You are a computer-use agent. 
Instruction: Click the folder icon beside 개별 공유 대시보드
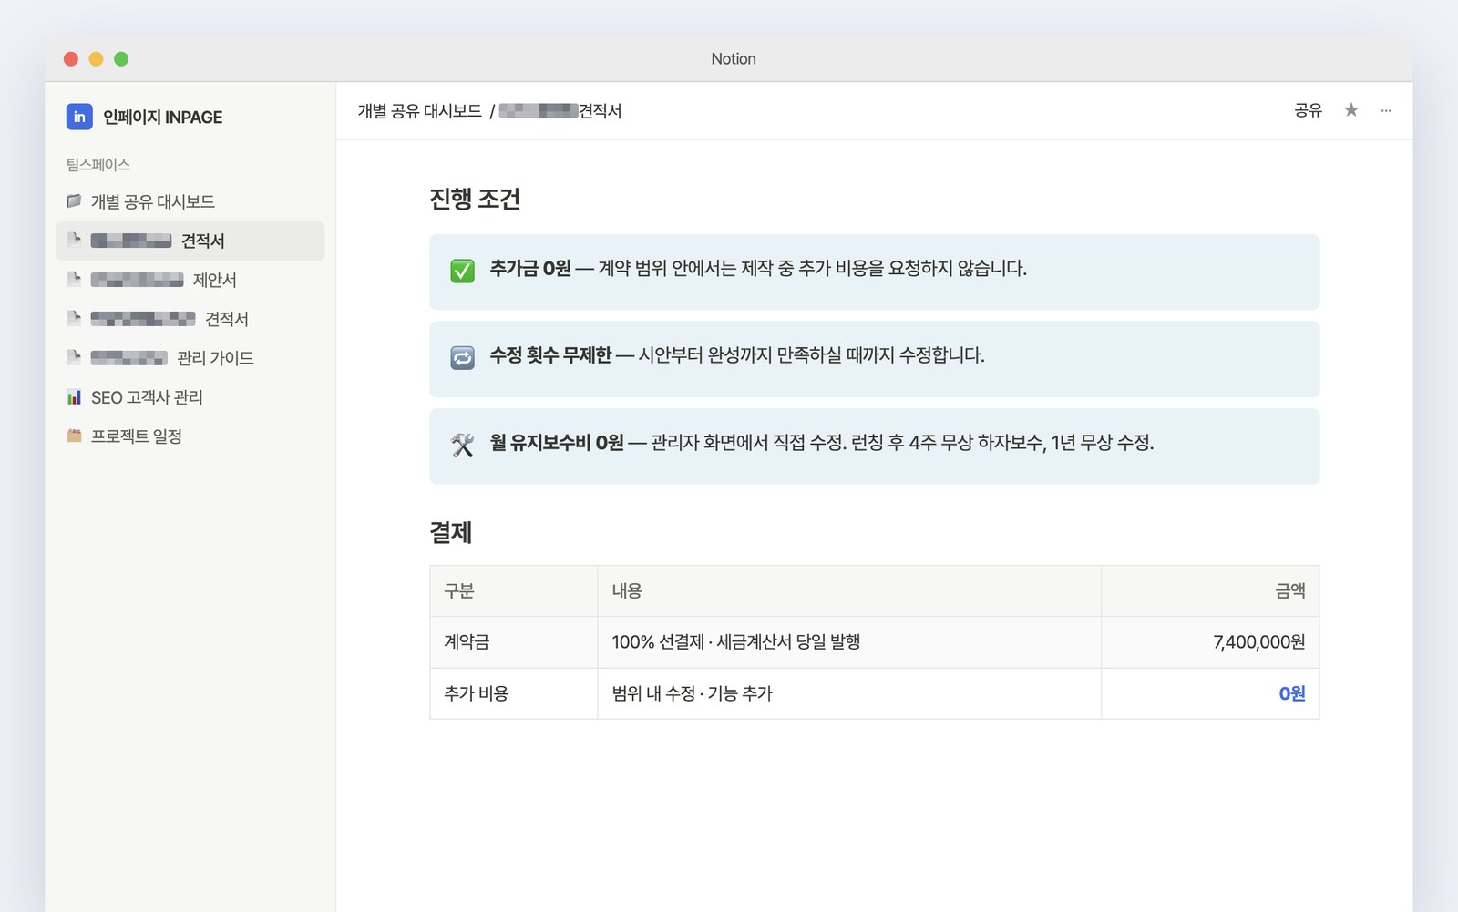coord(75,200)
